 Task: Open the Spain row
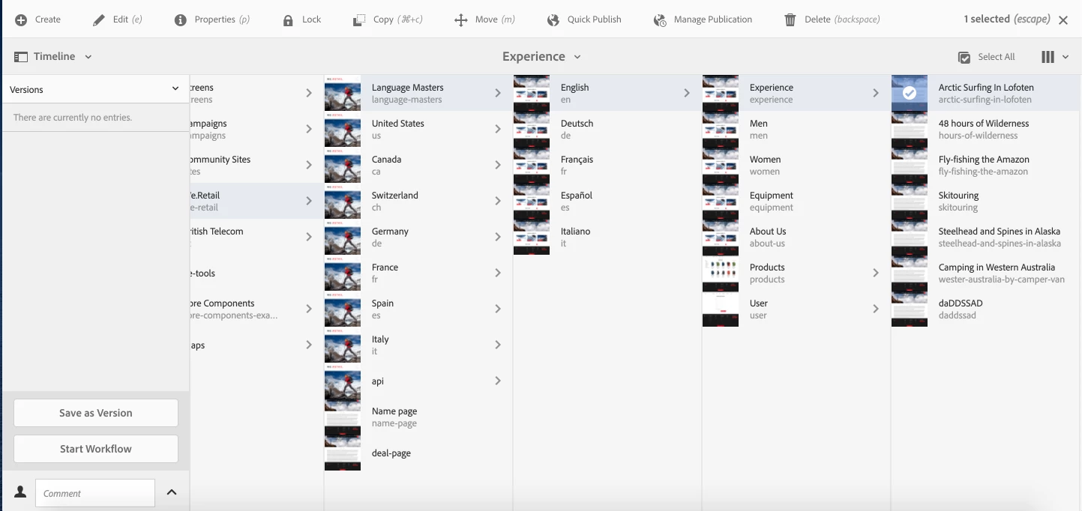click(418, 309)
